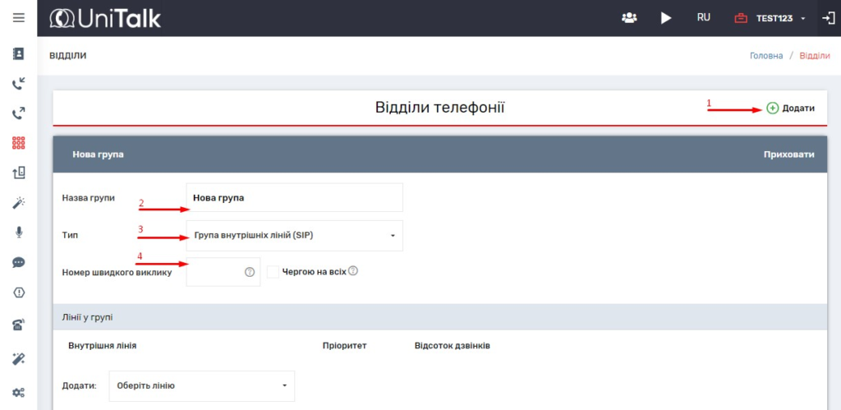Screen dimensions: 841x410
Task: Open the chat bubble sidebar icon
Action: [18, 263]
